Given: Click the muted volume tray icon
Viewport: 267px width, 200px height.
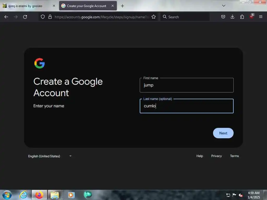Looking at the screenshot, I should (241, 195).
